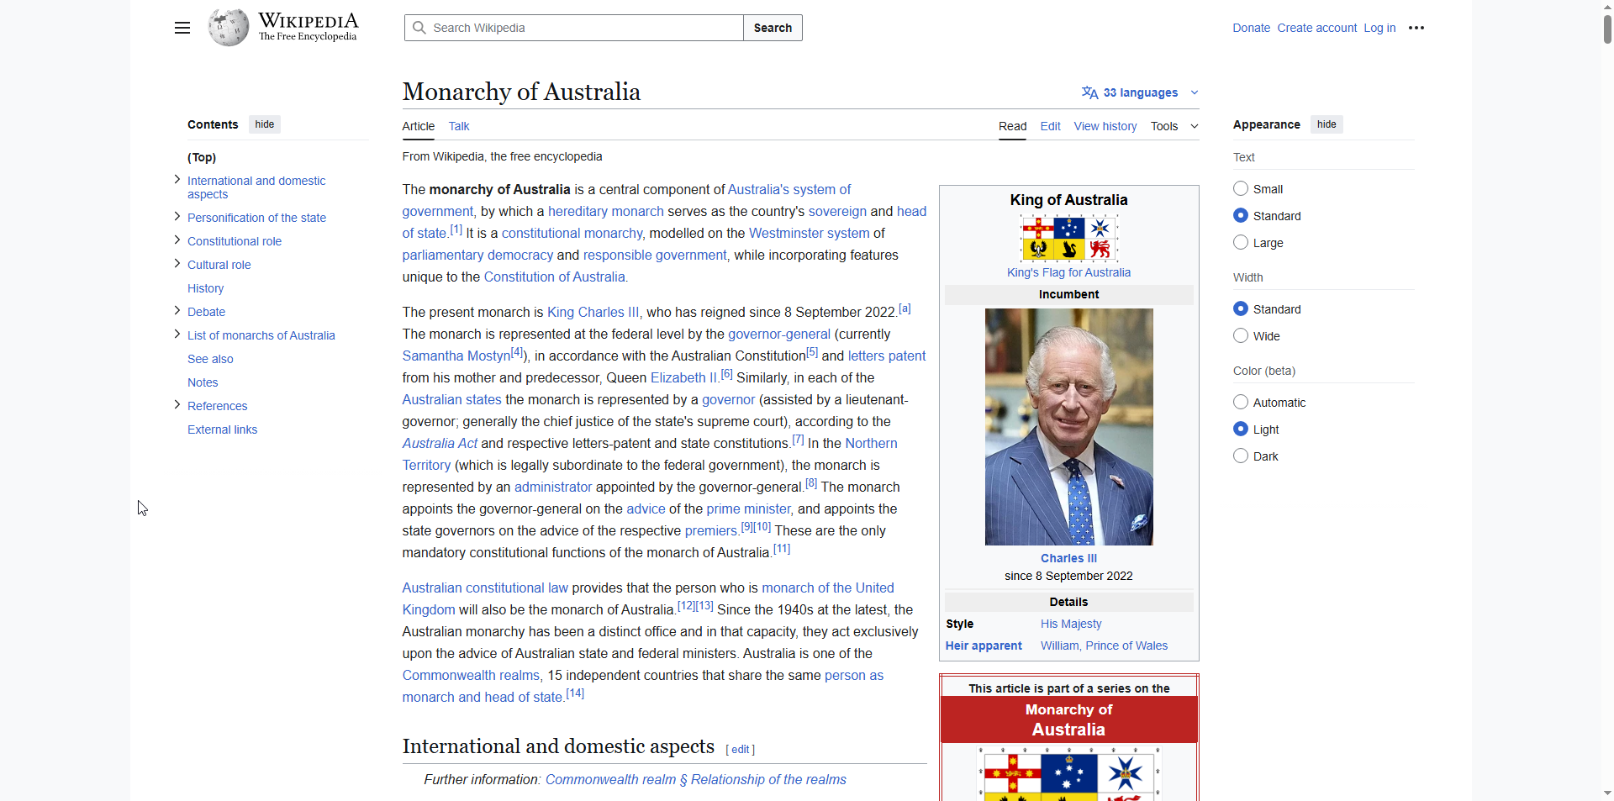This screenshot has height=801, width=1614.
Task: Click the language translation icon
Action: (1089, 92)
